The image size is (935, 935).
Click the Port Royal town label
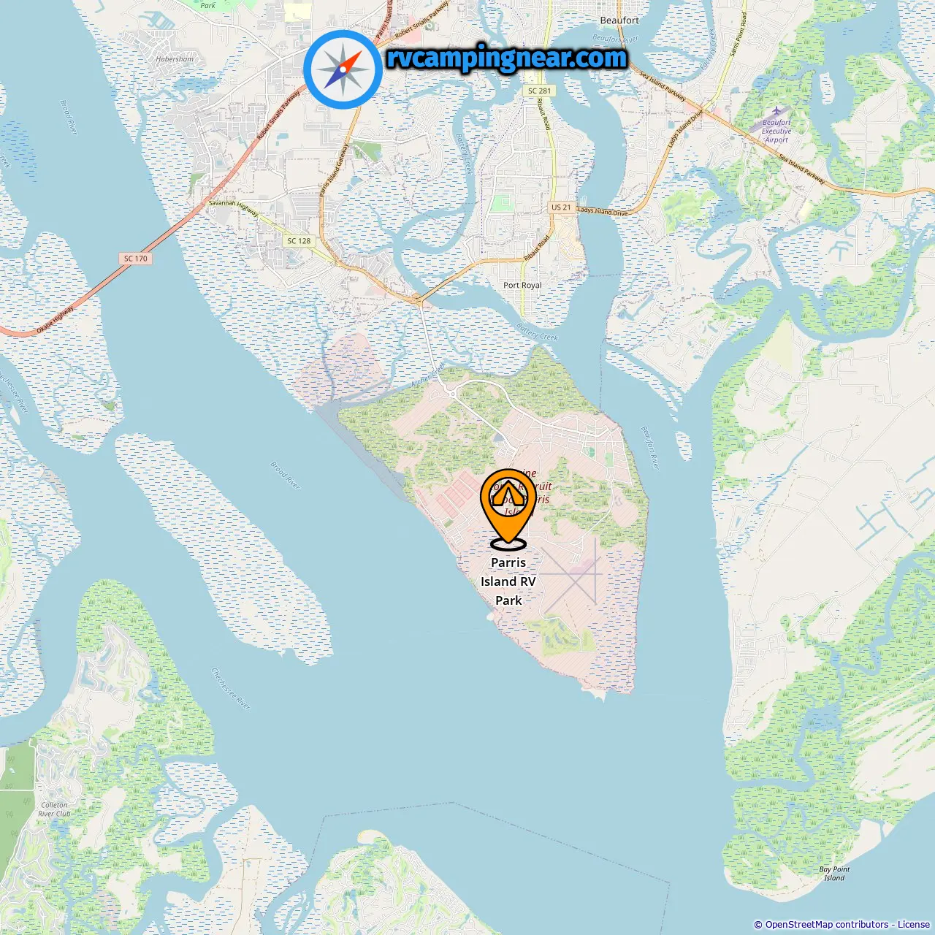tap(522, 285)
